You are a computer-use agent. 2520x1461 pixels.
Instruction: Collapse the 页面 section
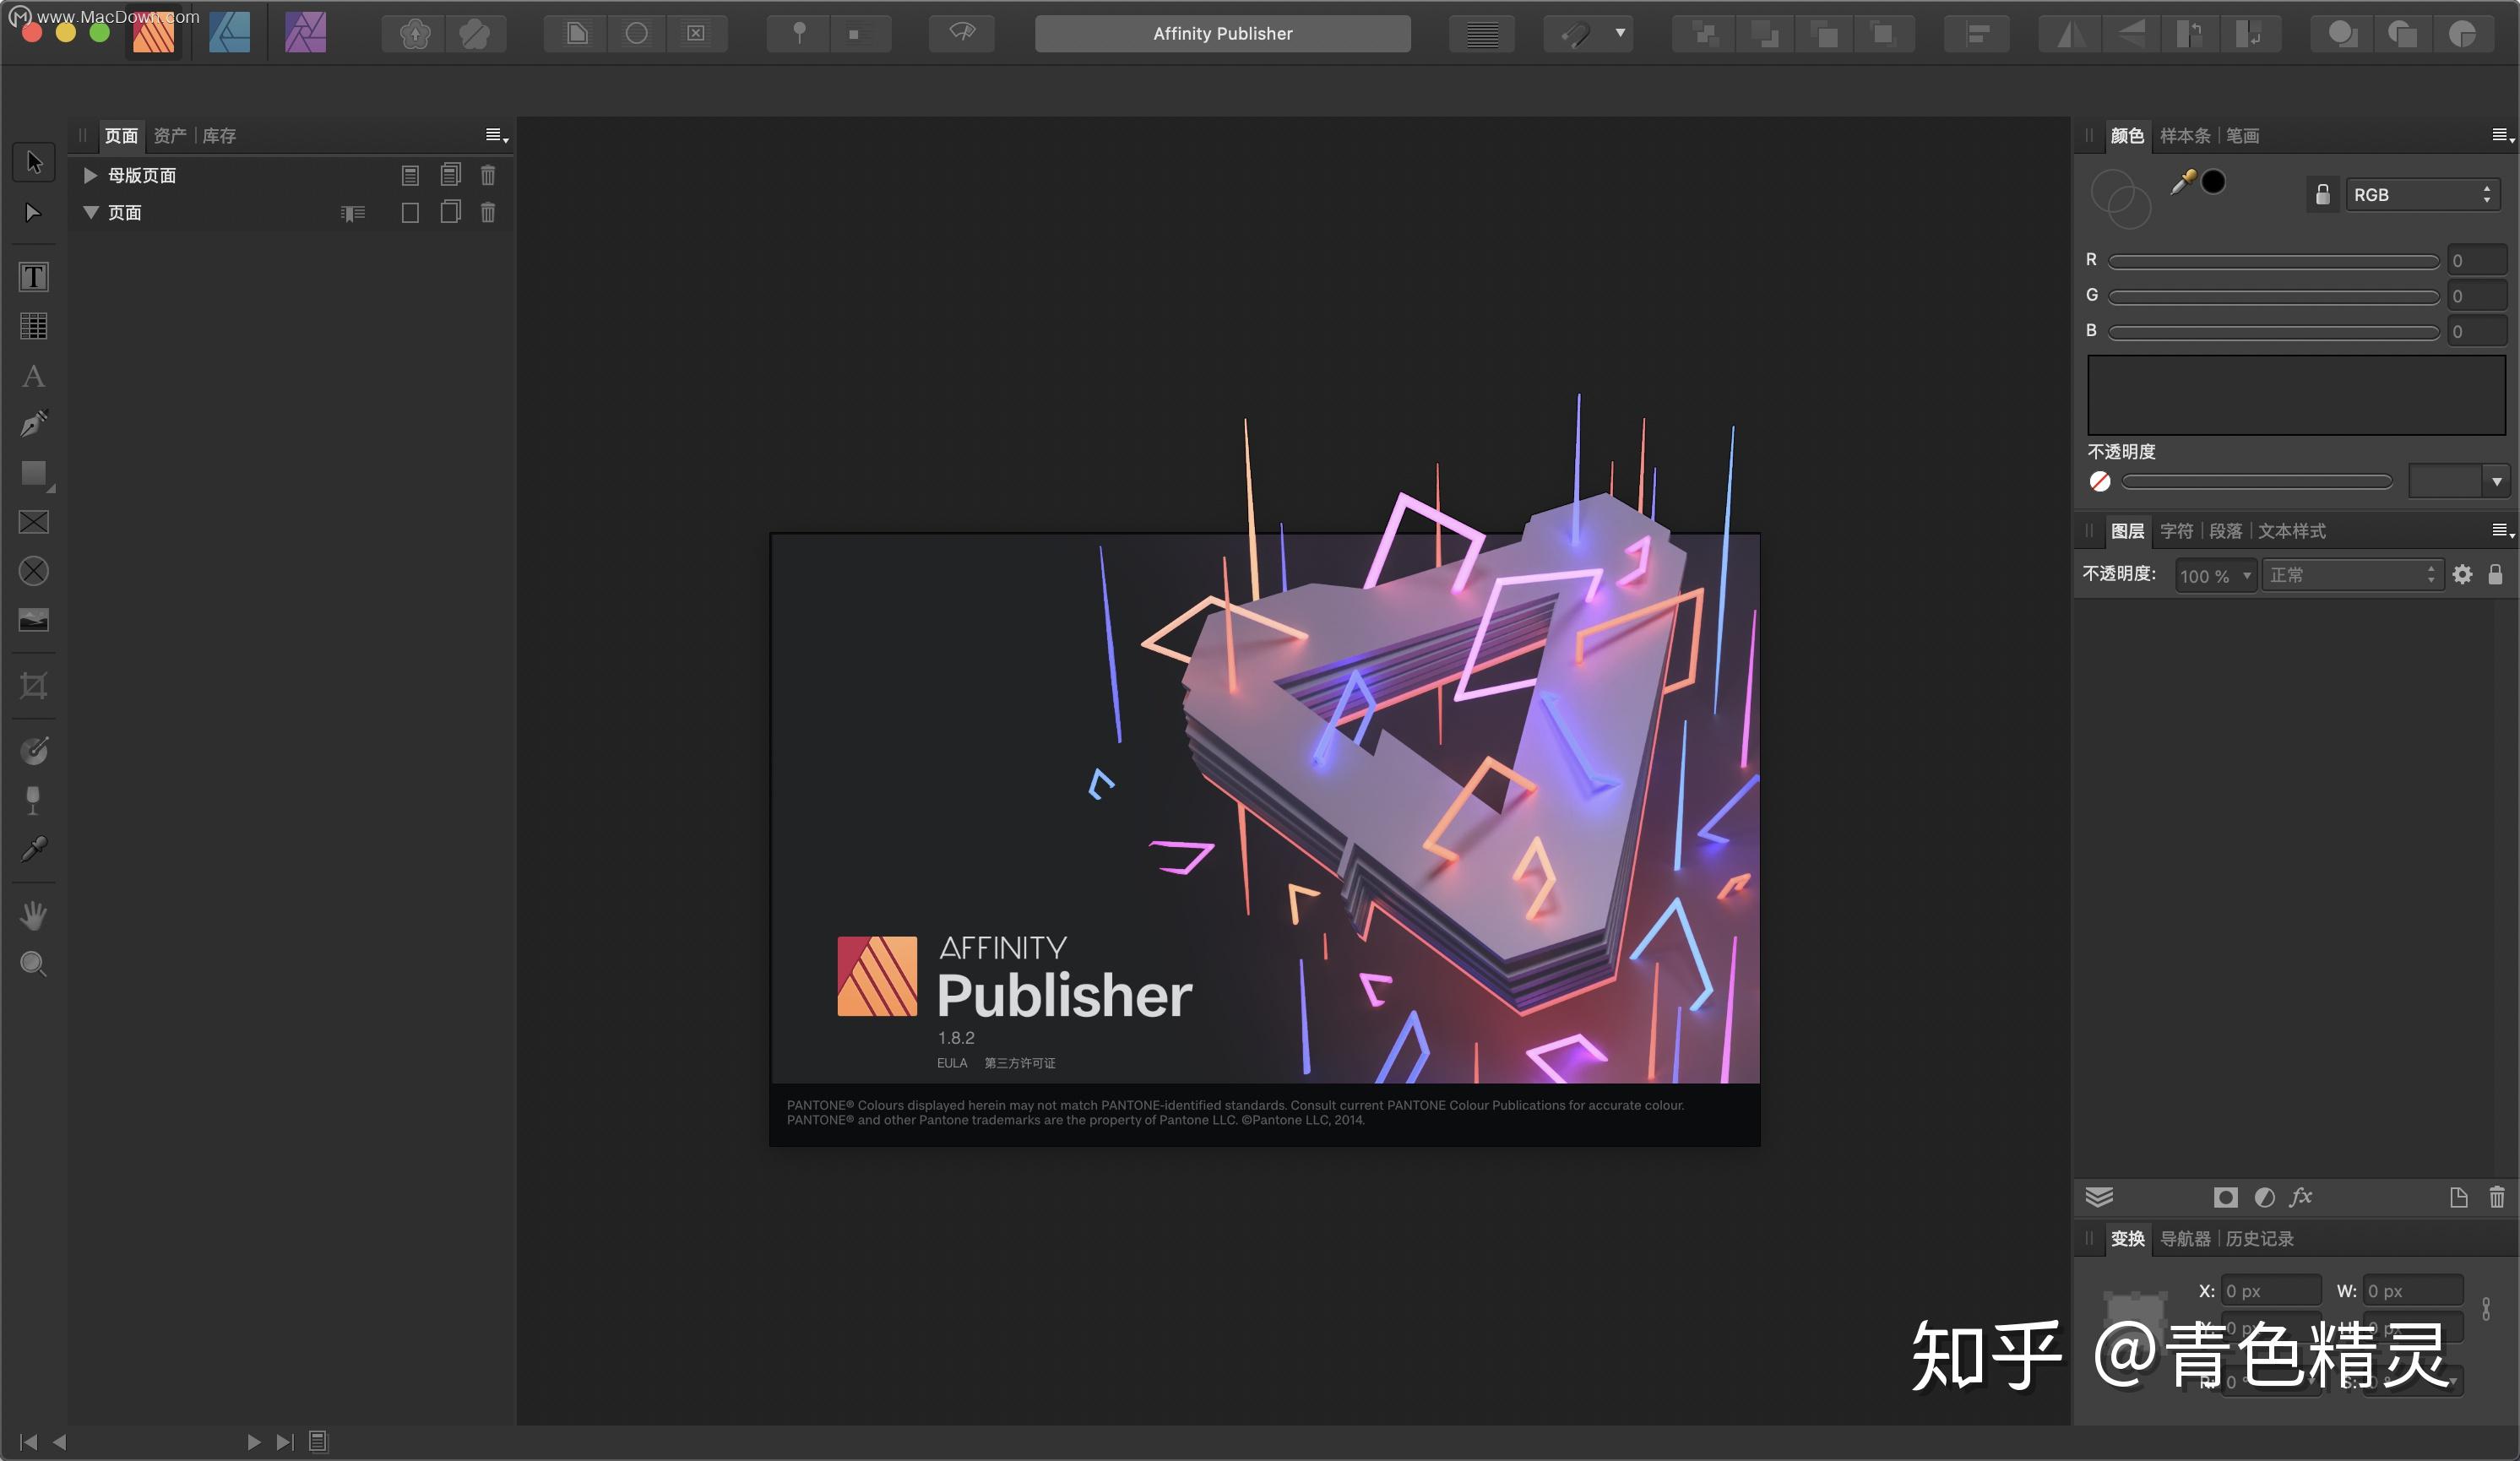[x=90, y=212]
